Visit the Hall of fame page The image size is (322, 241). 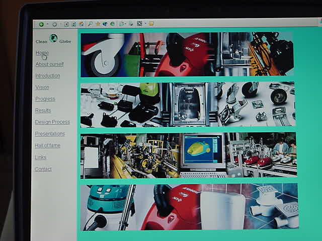tap(47, 146)
